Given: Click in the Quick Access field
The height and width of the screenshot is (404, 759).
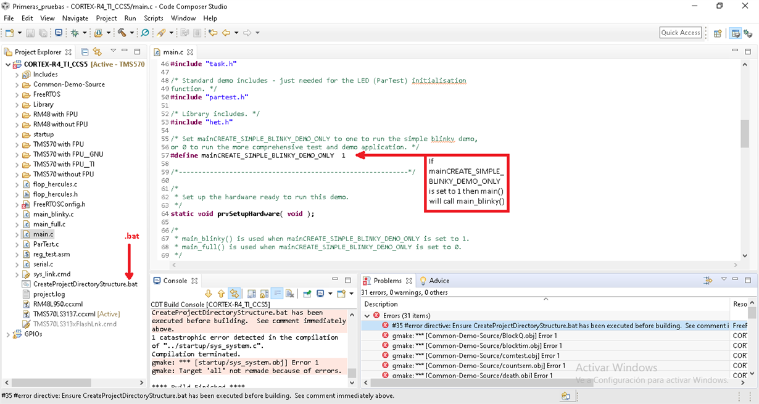Looking at the screenshot, I should coord(681,33).
